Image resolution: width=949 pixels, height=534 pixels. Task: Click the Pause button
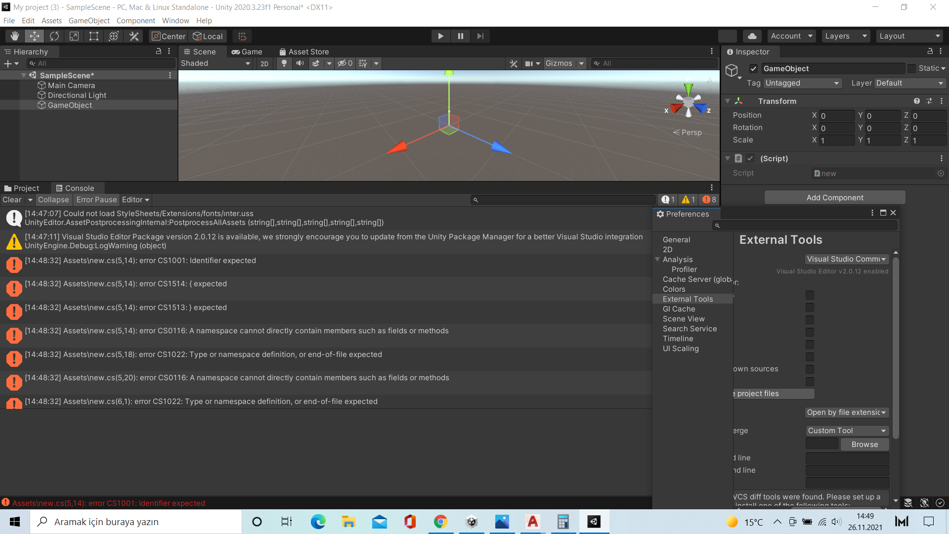click(x=460, y=36)
